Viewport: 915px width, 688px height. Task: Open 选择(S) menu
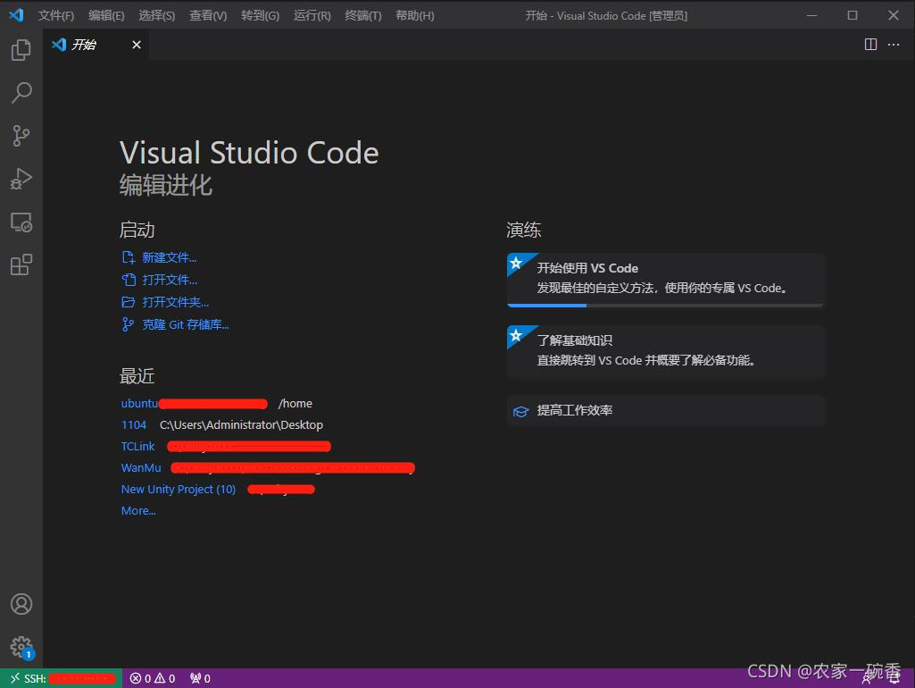156,16
